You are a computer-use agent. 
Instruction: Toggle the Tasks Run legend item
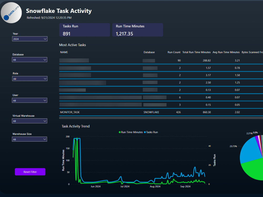(x=151, y=132)
